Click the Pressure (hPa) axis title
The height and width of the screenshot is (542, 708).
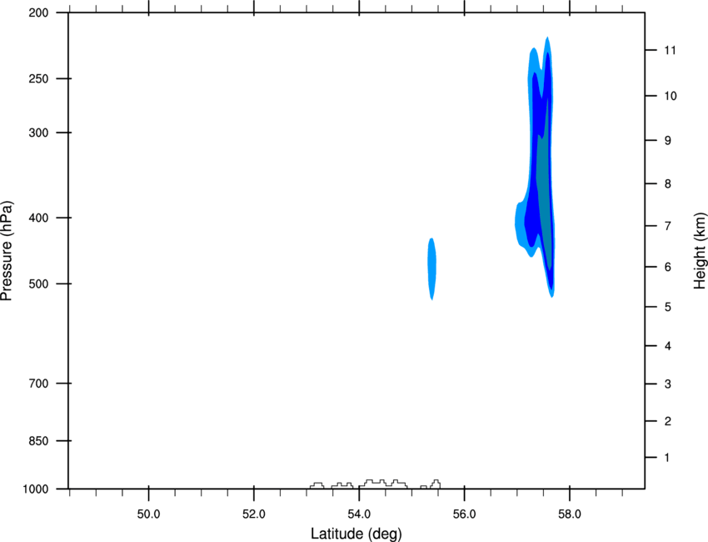point(7,251)
